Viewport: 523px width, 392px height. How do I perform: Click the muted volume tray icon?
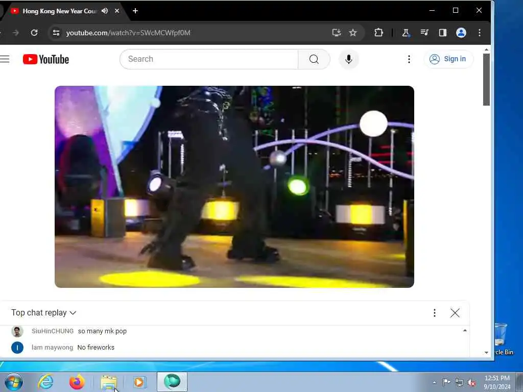pos(471,382)
